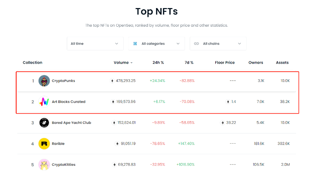Open the CryptoPunks collection name link

(x=63, y=81)
